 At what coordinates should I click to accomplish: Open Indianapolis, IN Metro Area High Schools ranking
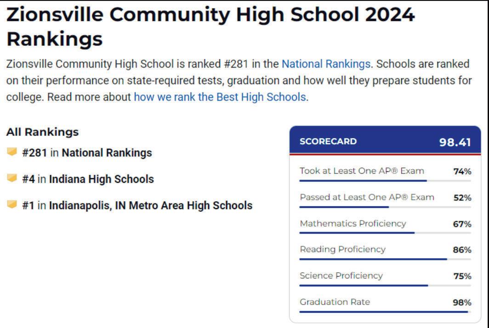[x=151, y=205]
